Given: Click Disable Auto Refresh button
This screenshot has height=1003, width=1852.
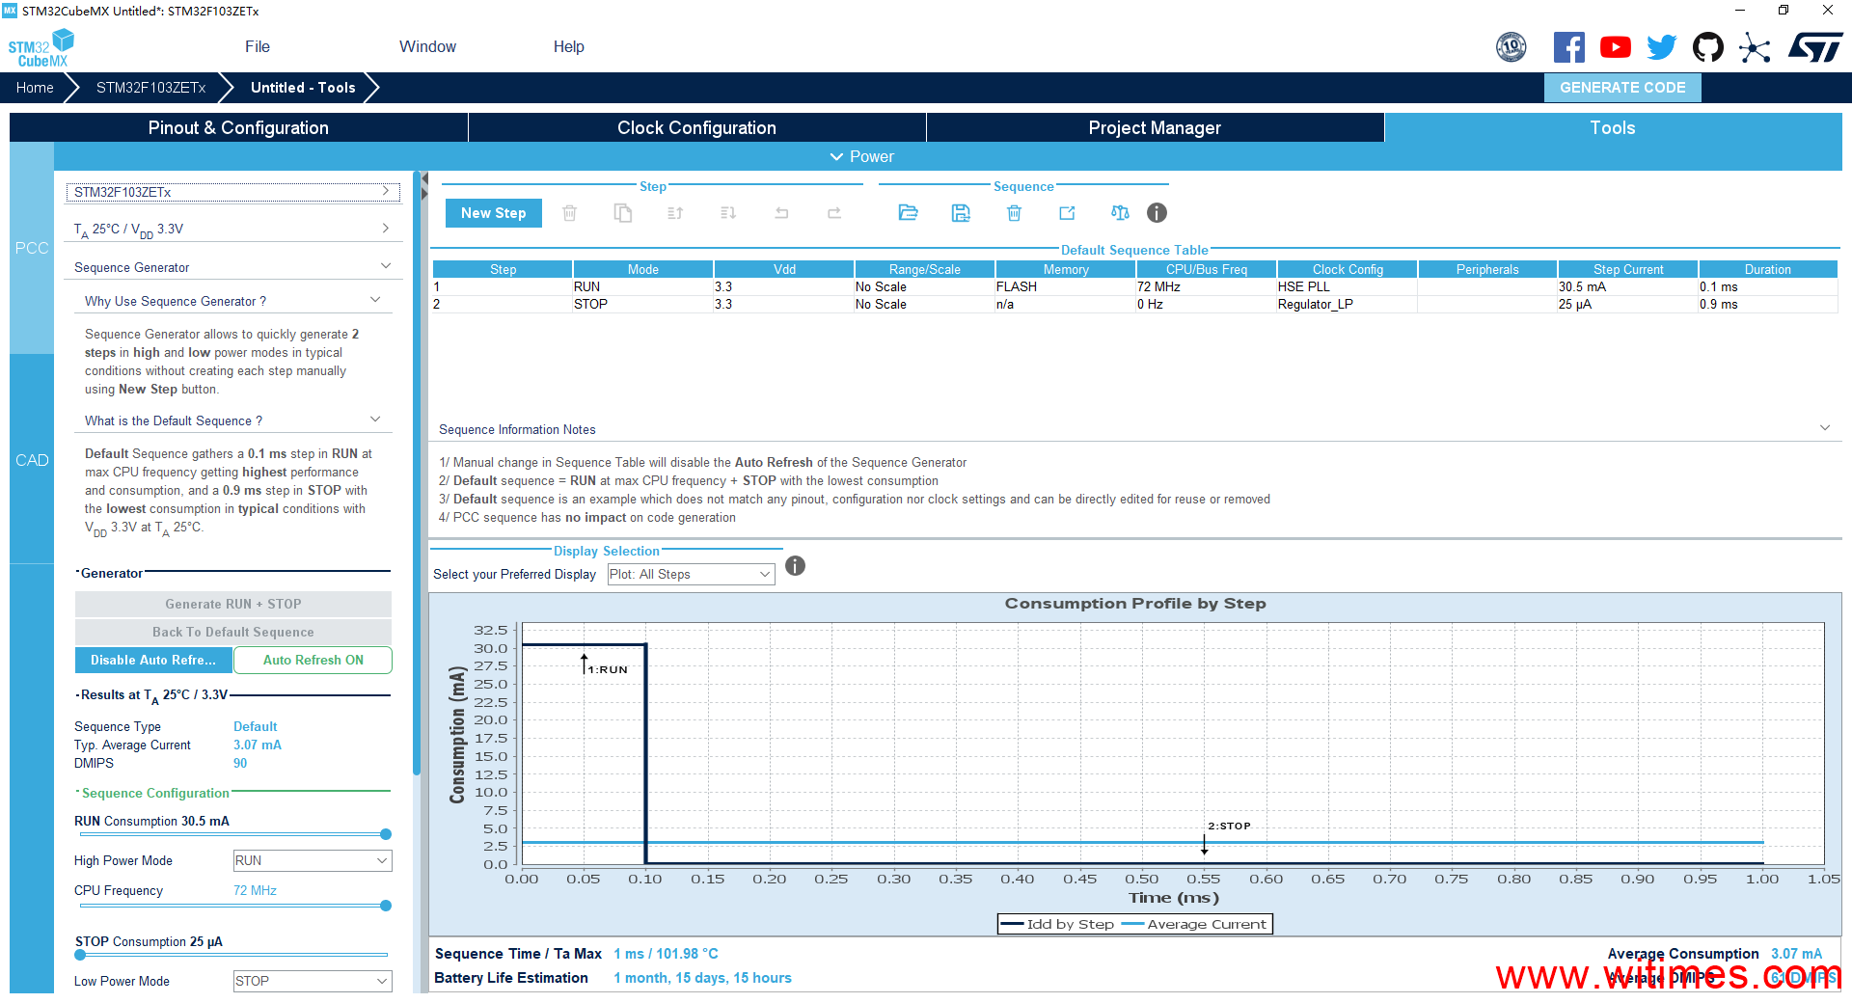Looking at the screenshot, I should [x=153, y=661].
